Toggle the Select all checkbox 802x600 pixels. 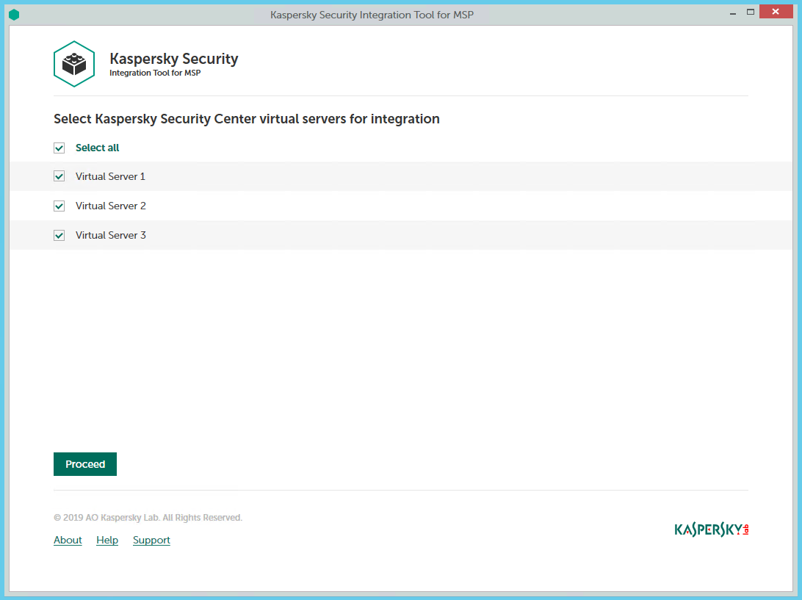coord(59,148)
